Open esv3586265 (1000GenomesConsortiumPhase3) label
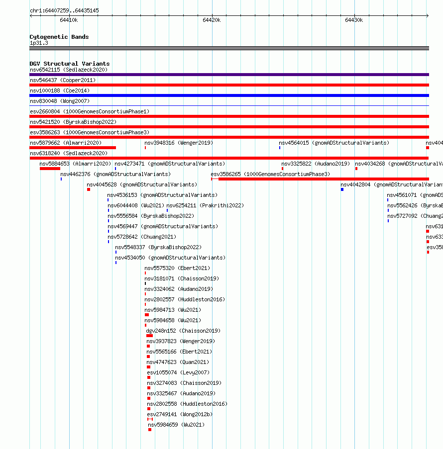Image resolution: width=443 pixels, height=449 pixels. tap(270, 174)
